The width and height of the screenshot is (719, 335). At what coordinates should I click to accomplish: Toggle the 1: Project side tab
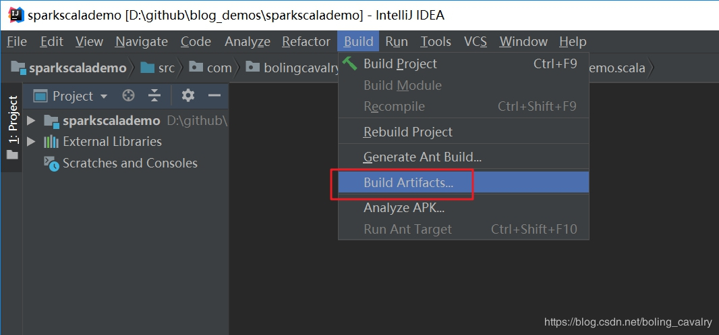click(x=12, y=122)
